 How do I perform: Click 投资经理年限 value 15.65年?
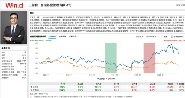(23, 64)
